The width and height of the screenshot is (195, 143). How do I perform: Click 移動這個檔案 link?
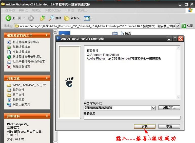click(x=21, y=47)
